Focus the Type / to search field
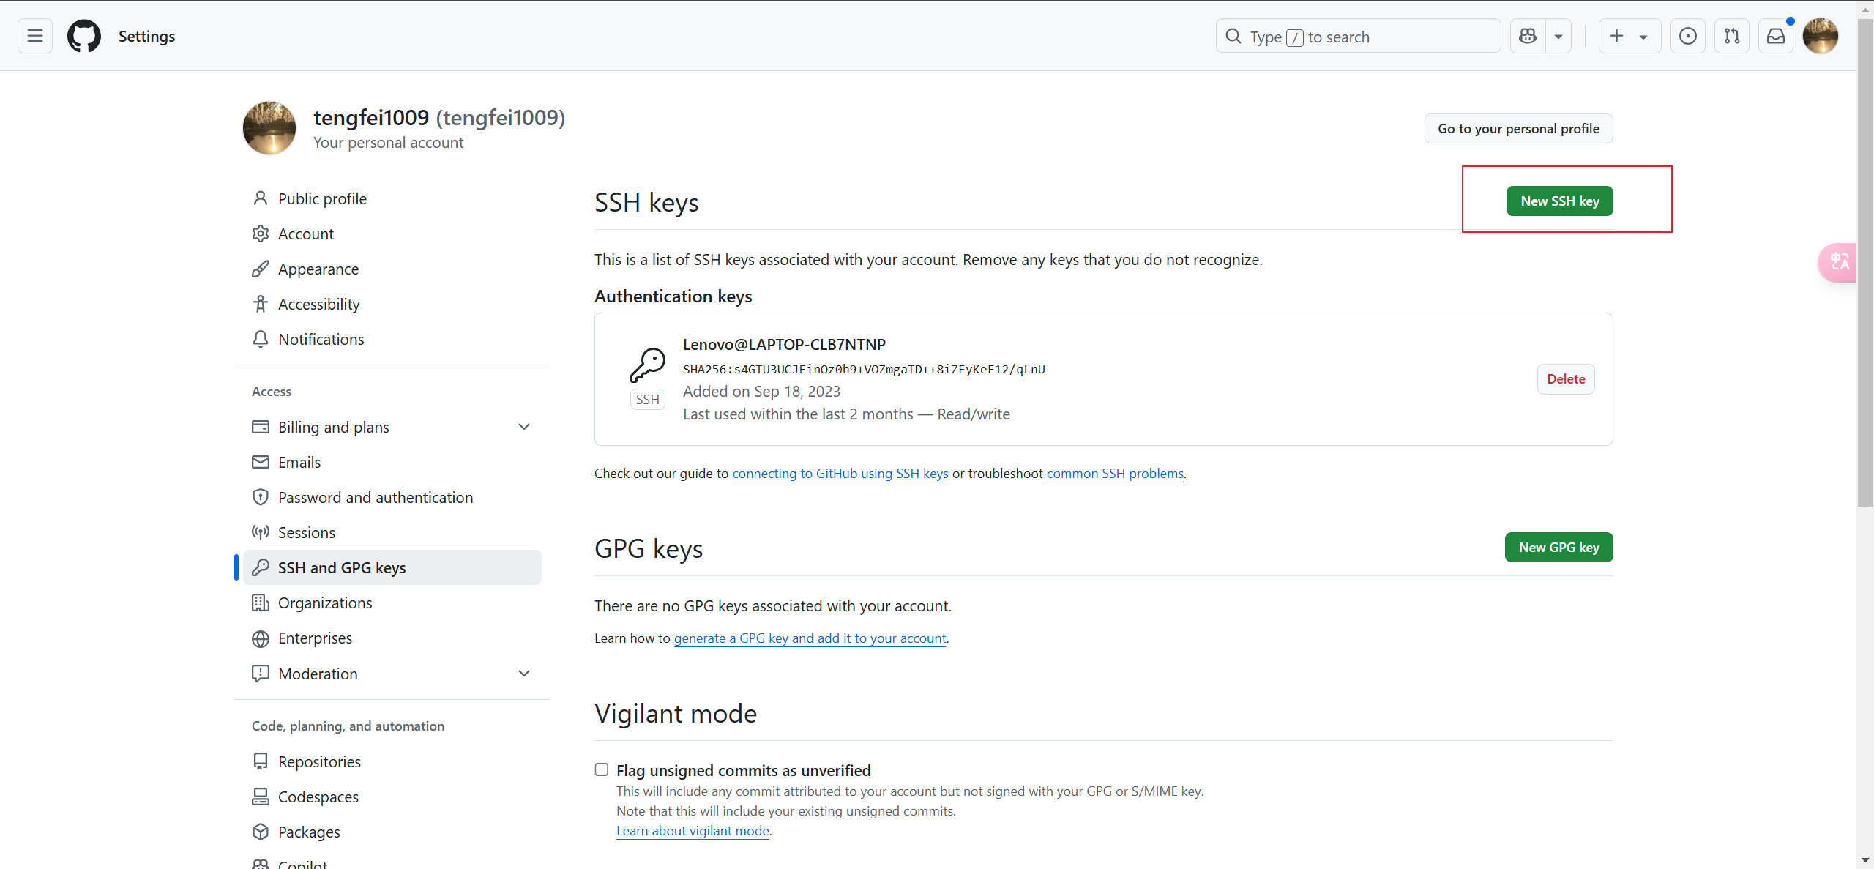This screenshot has width=1874, height=869. 1358,37
